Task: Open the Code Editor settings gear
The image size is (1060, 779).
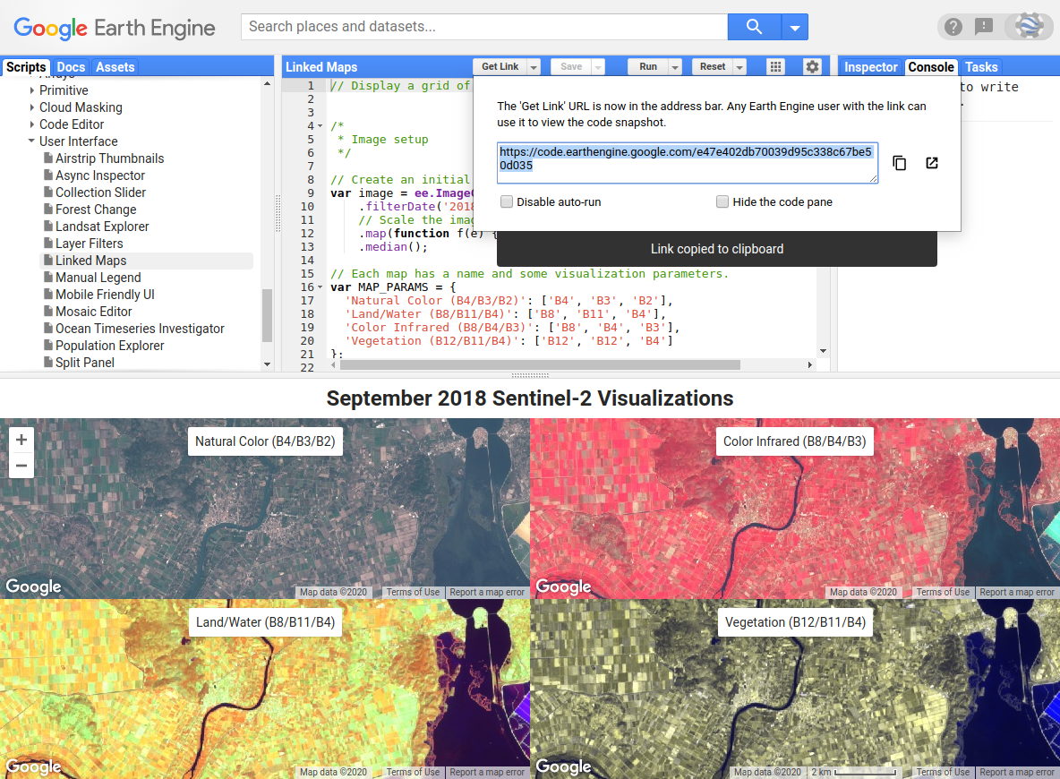Action: (812, 66)
